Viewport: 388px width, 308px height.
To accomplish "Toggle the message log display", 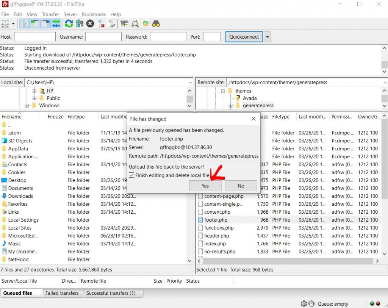I will tap(24, 24).
